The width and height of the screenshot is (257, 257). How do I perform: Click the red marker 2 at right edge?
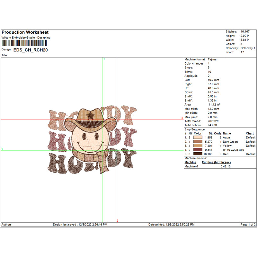pos(182,118)
